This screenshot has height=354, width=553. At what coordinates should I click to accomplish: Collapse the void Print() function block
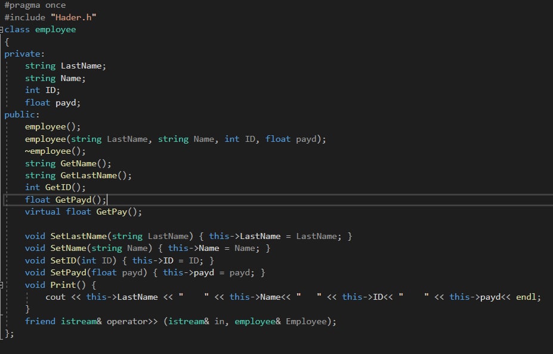click(1, 285)
